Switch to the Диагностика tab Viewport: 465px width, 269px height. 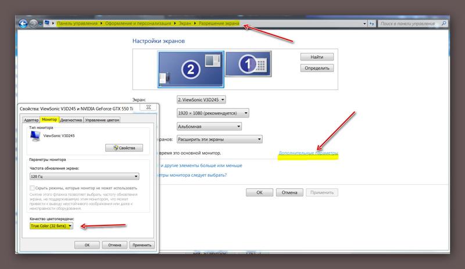71,120
